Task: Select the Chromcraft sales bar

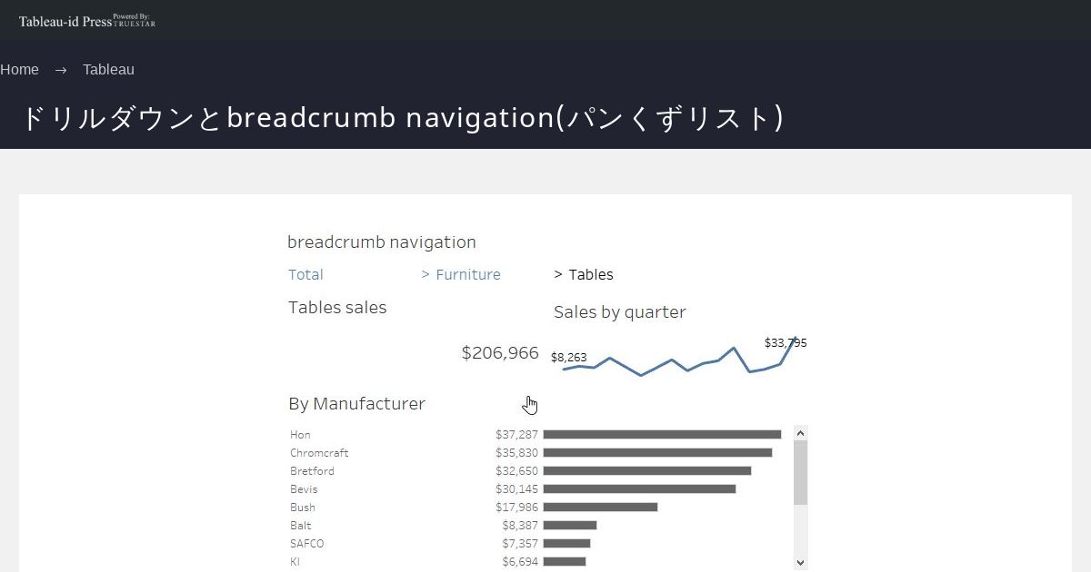Action: click(x=657, y=453)
